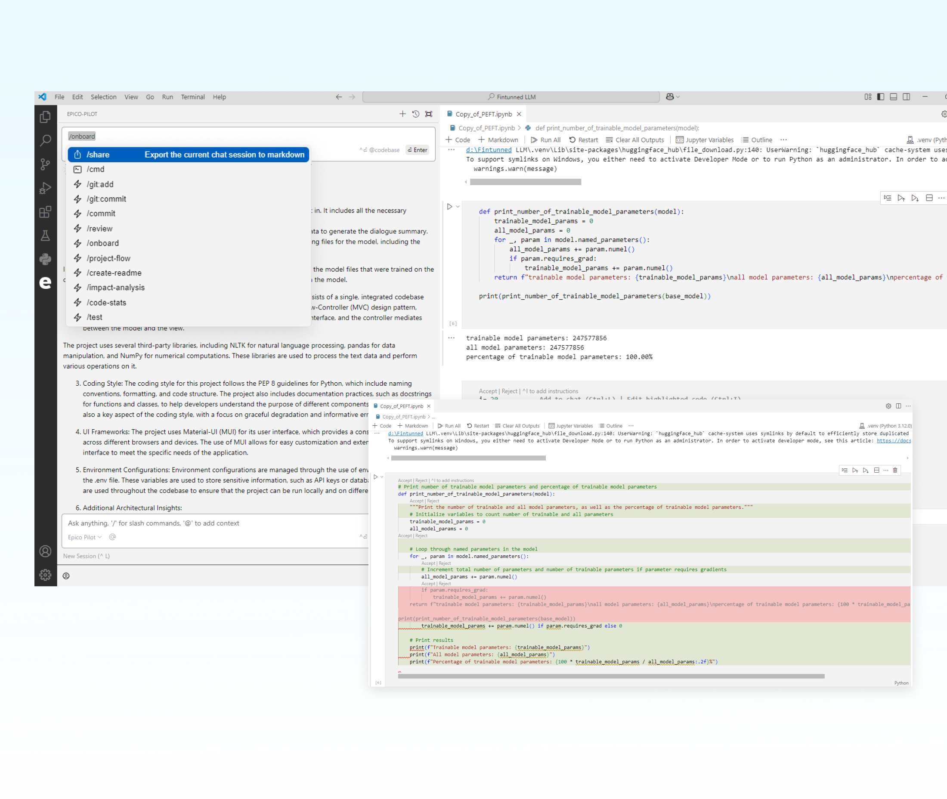The height and width of the screenshot is (799, 947).
Task: Split the cell from cell toolbar
Action: [929, 198]
